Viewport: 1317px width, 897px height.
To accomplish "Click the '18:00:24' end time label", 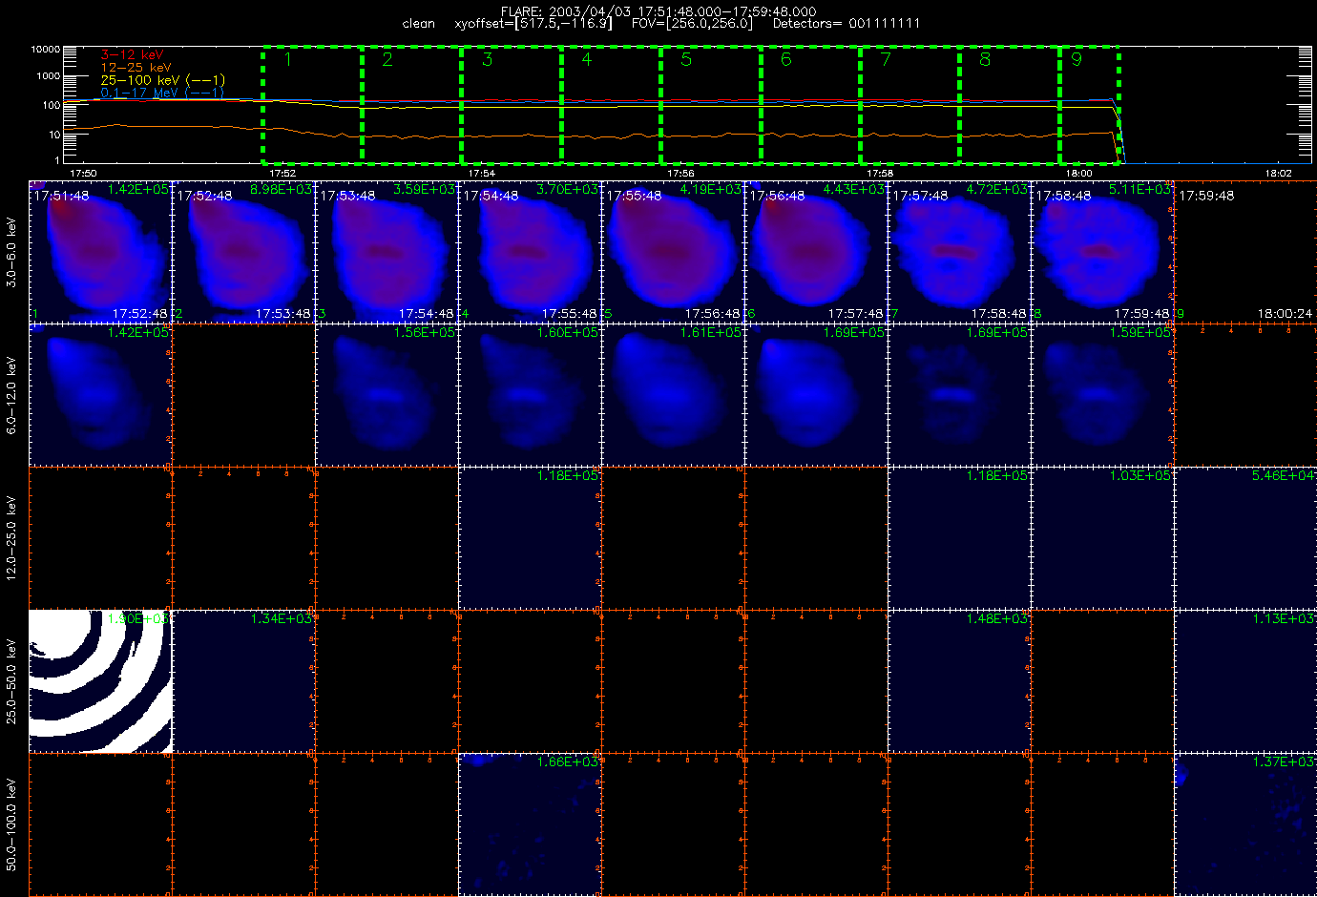I will (1285, 313).
